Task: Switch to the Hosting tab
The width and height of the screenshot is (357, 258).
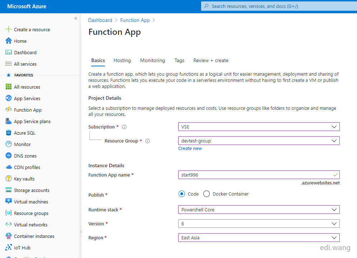Action: [x=122, y=60]
